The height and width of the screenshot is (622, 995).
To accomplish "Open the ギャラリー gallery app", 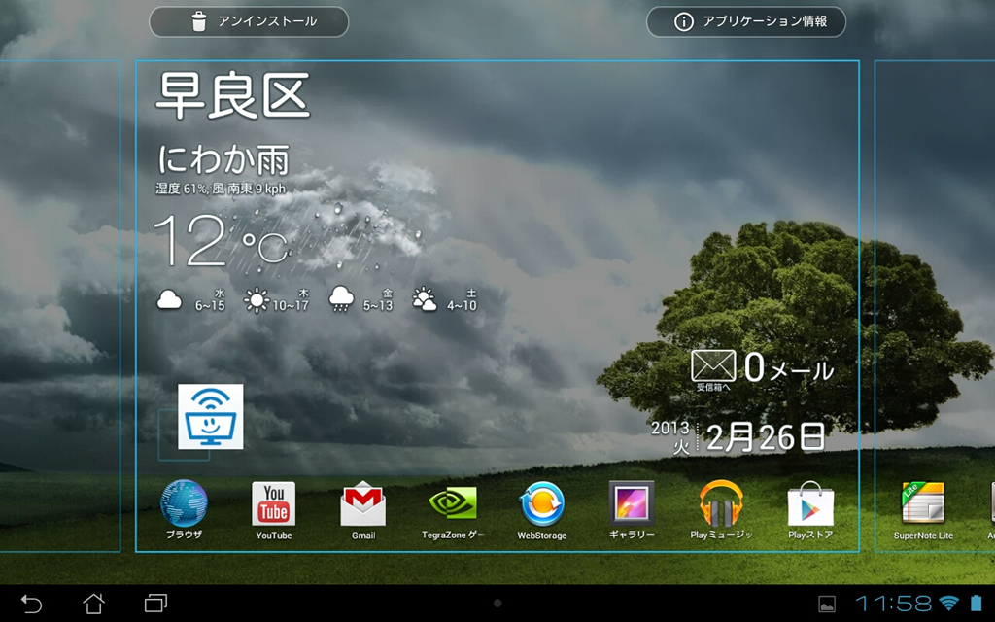I will (631, 505).
